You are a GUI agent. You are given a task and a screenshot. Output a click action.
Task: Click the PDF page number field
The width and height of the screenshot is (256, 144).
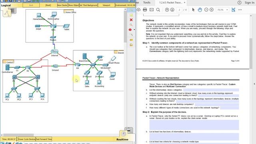179,10
